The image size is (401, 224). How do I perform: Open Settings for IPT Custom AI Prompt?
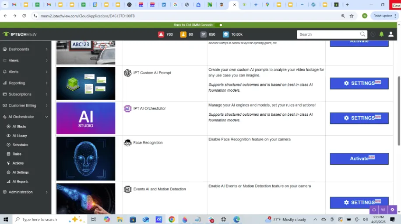pos(359,83)
